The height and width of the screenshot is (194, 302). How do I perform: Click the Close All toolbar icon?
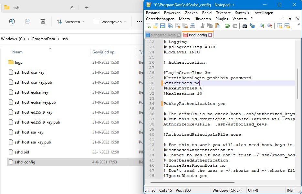pos(185,26)
